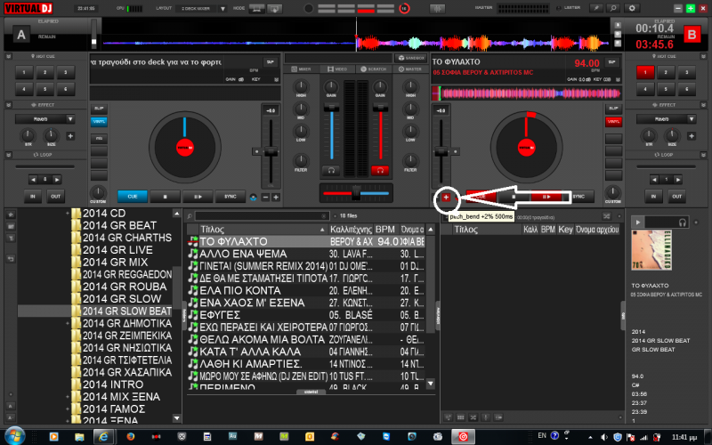Select the ΑΛΛΟ ΕΝΑ ΨΕΜΑ song row
This screenshot has height=445, width=712.
click(306, 254)
